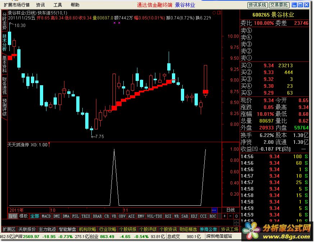Click the red diamond icon above the chart

(214, 13)
